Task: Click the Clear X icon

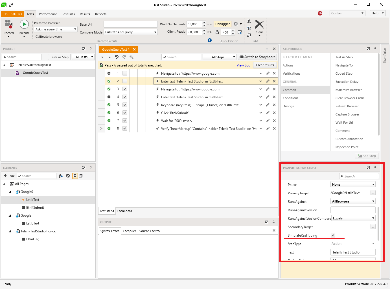Action: tap(259, 25)
